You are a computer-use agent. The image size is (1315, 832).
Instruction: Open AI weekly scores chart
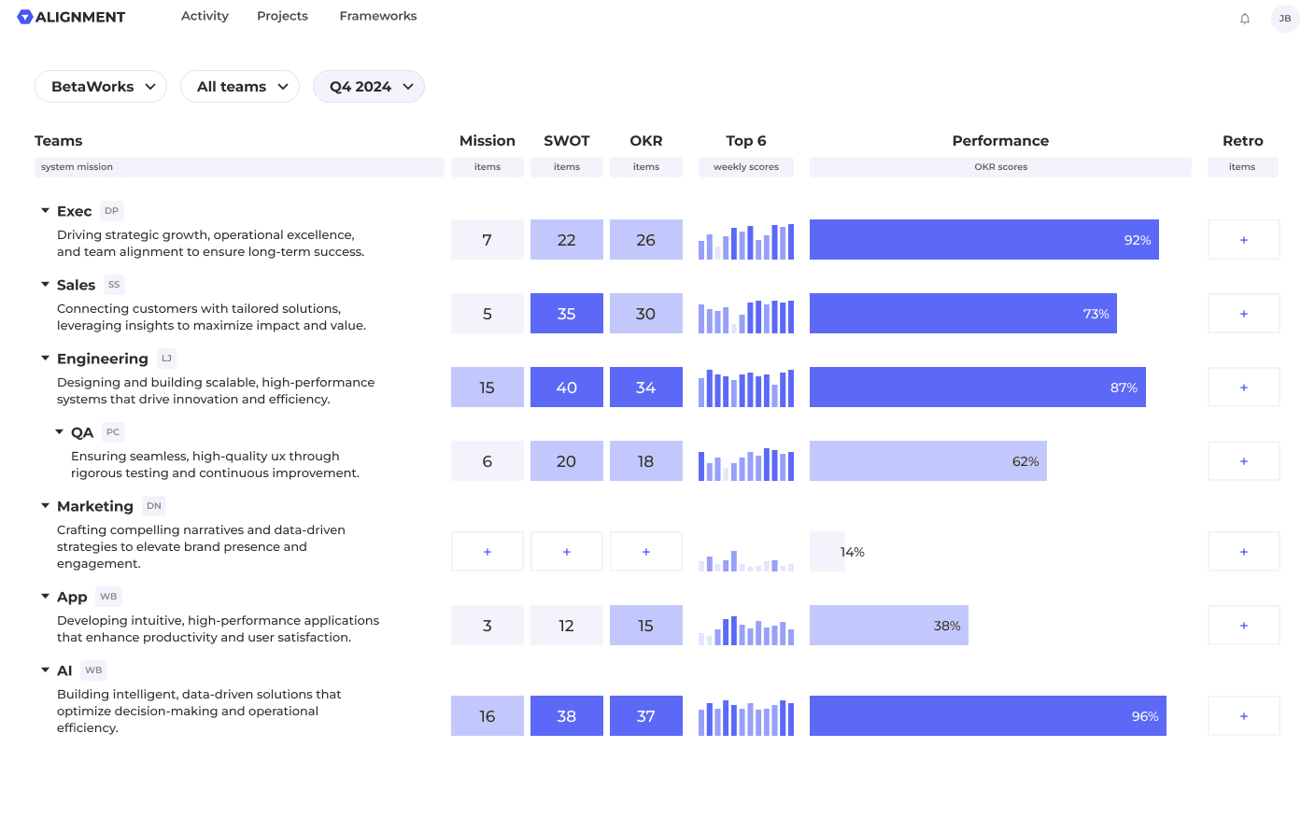(746, 717)
